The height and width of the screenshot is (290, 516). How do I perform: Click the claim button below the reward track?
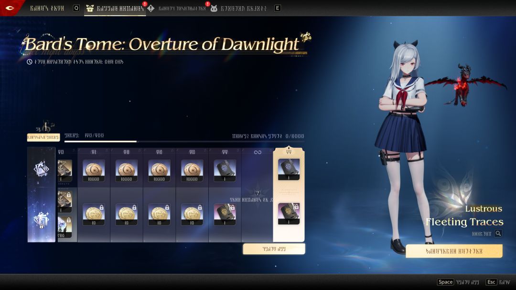click(274, 249)
